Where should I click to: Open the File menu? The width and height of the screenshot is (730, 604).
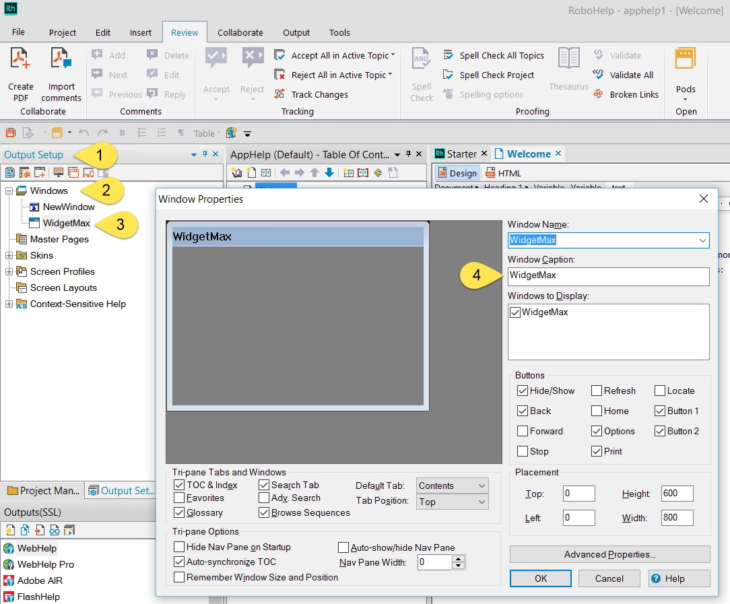click(19, 32)
